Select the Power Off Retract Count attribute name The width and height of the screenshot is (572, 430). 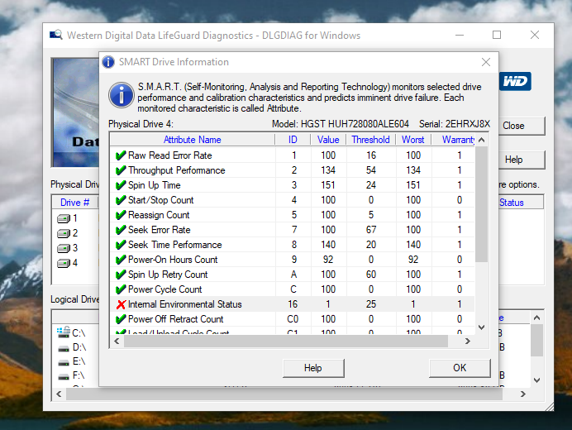click(x=176, y=319)
